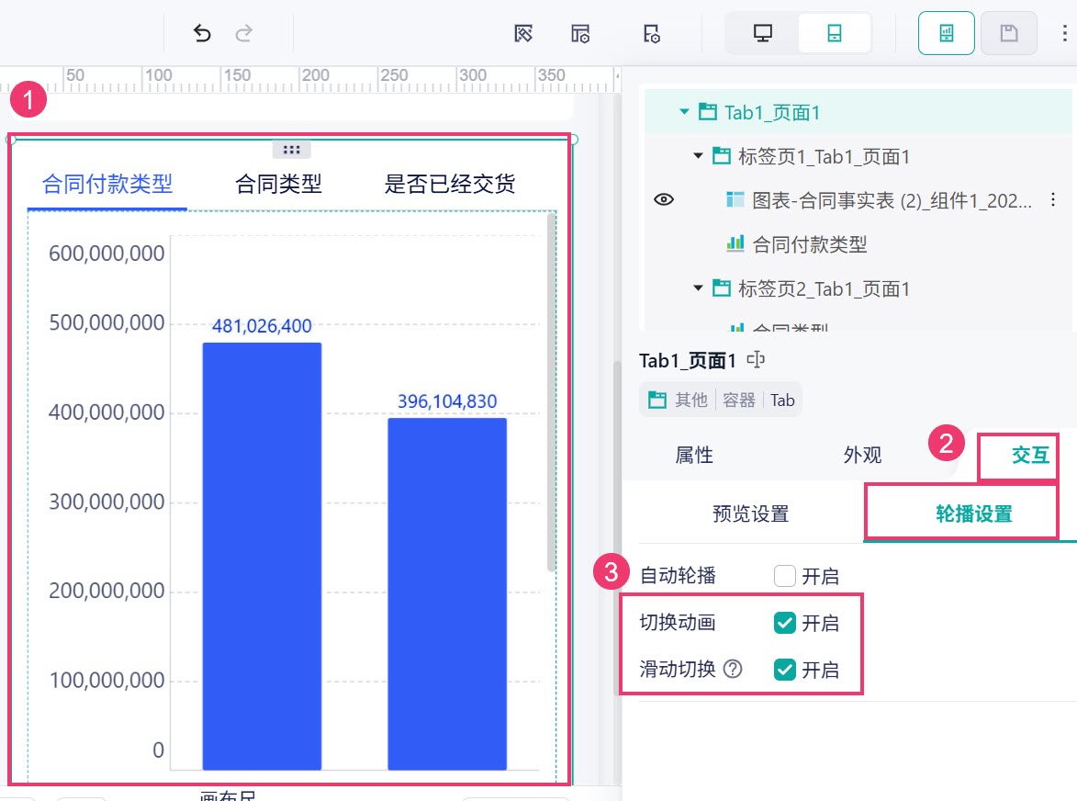Uncheck the 切换动画 checkbox
Image resolution: width=1077 pixels, height=801 pixels.
coord(784,623)
